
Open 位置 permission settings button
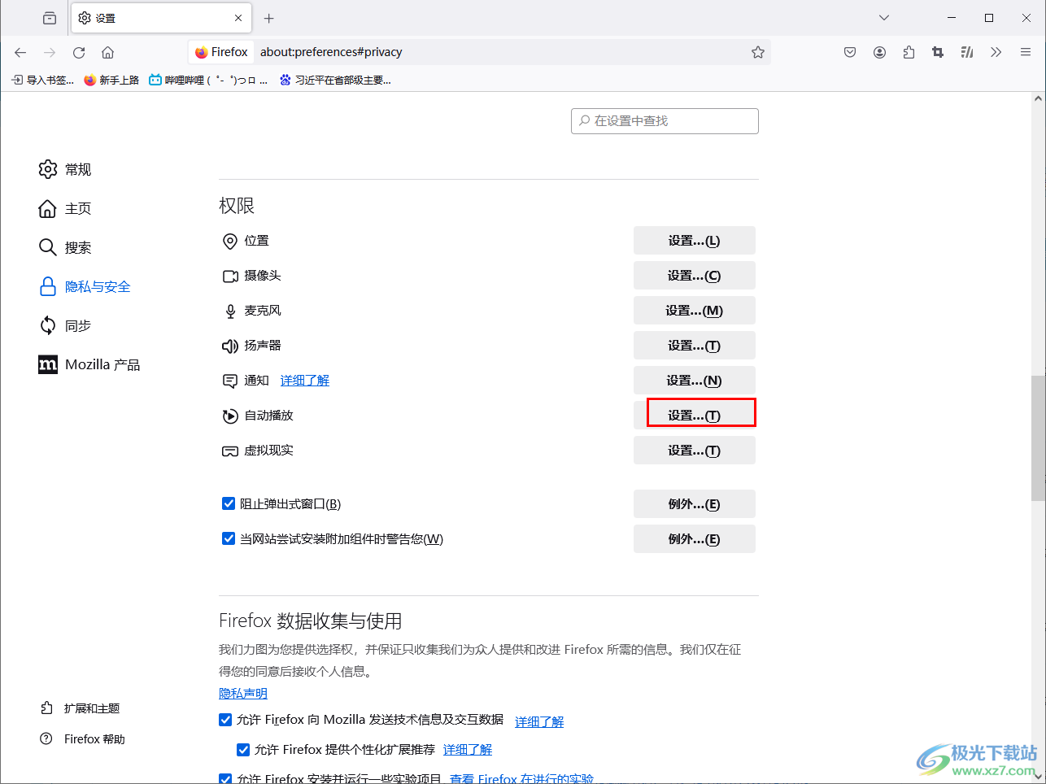click(x=695, y=241)
